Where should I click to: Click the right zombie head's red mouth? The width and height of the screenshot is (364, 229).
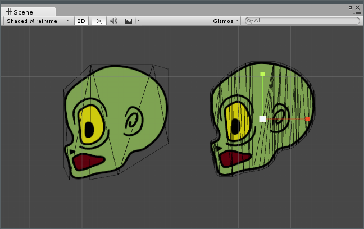[235, 158]
